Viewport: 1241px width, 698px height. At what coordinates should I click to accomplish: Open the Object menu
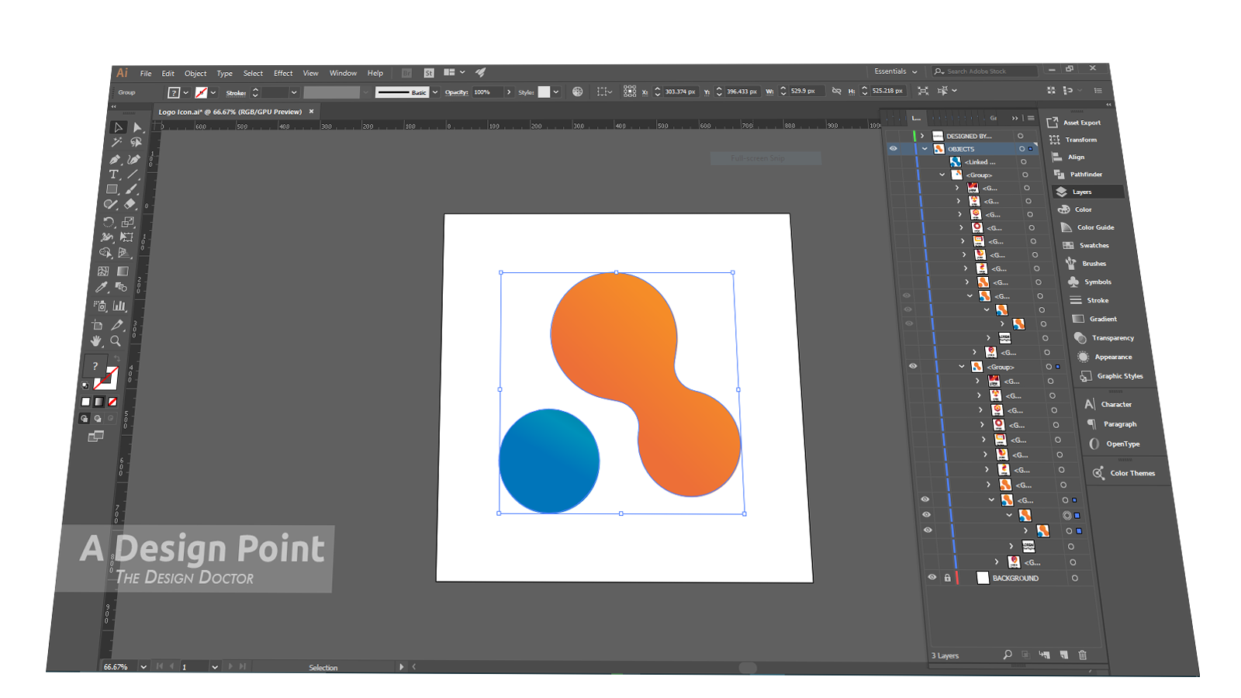(195, 74)
